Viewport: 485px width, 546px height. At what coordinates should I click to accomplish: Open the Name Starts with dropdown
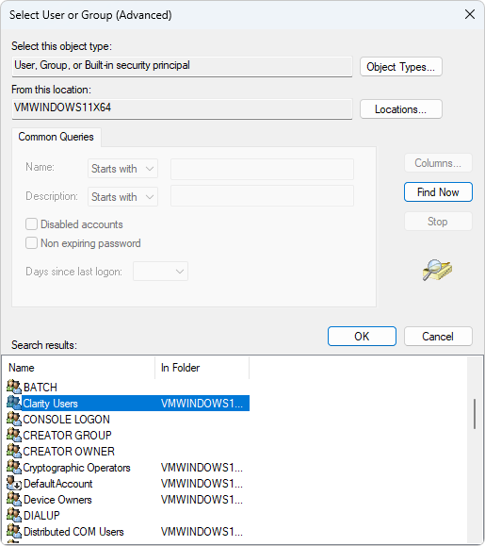pyautogui.click(x=122, y=169)
